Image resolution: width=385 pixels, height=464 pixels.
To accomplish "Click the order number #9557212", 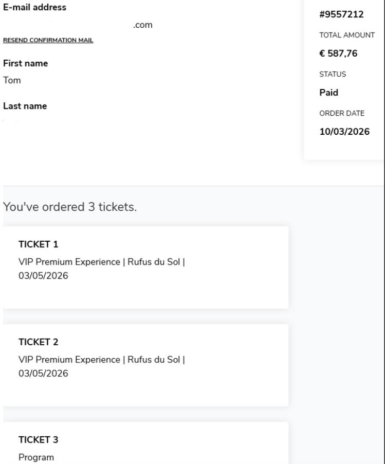I will 341,15.
